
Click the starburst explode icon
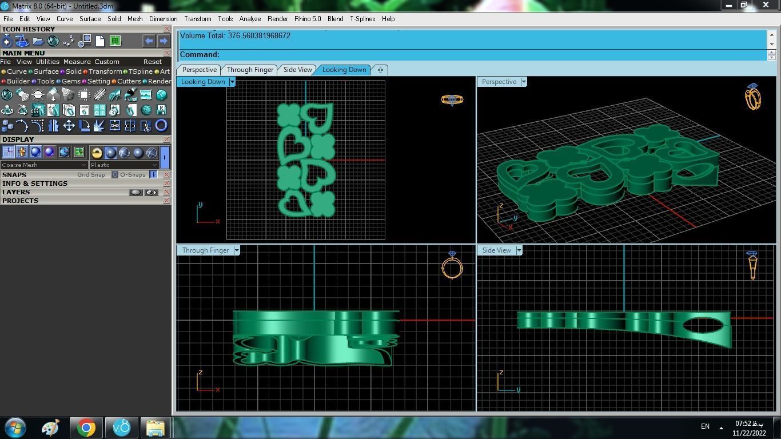pos(99,126)
